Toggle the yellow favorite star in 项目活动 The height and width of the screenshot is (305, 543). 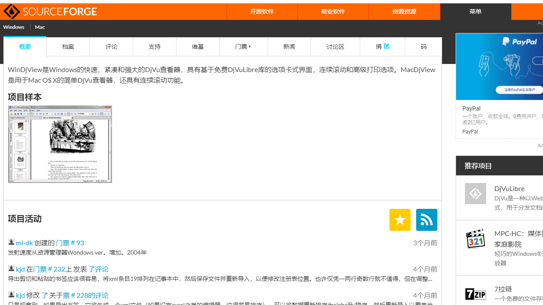pos(400,220)
